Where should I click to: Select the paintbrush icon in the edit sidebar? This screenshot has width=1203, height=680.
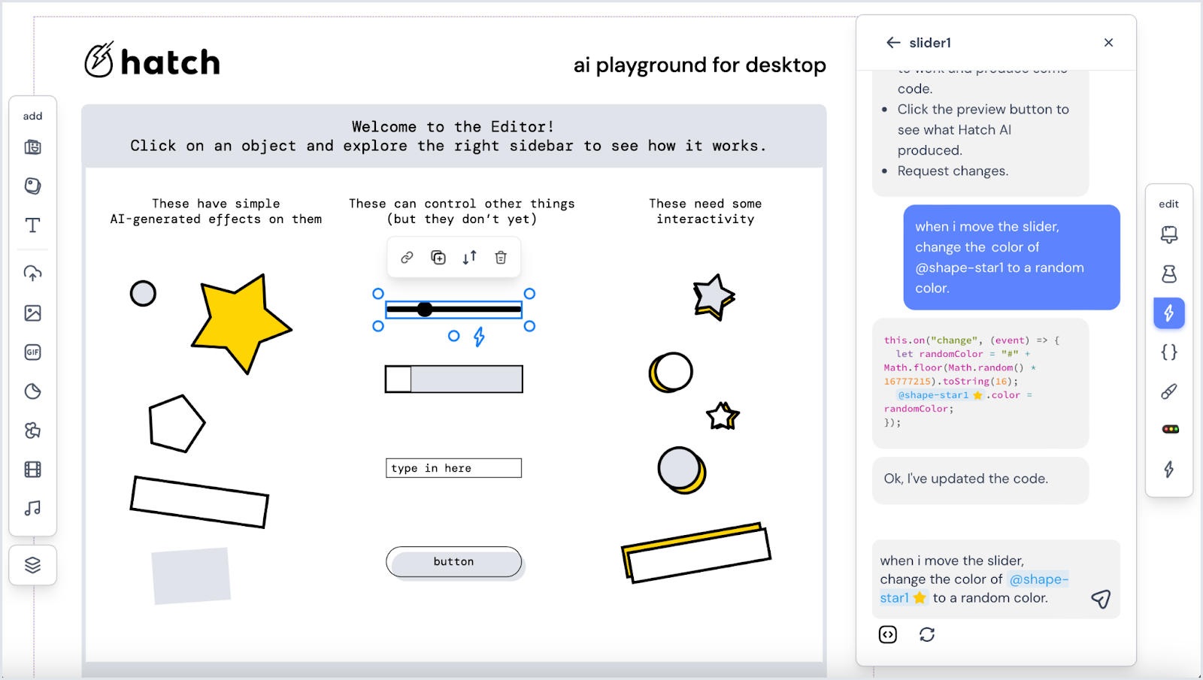pyautogui.click(x=1168, y=391)
